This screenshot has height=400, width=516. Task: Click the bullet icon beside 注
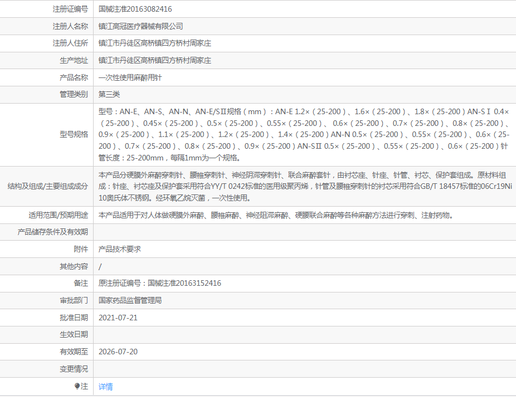pyautogui.click(x=77, y=386)
